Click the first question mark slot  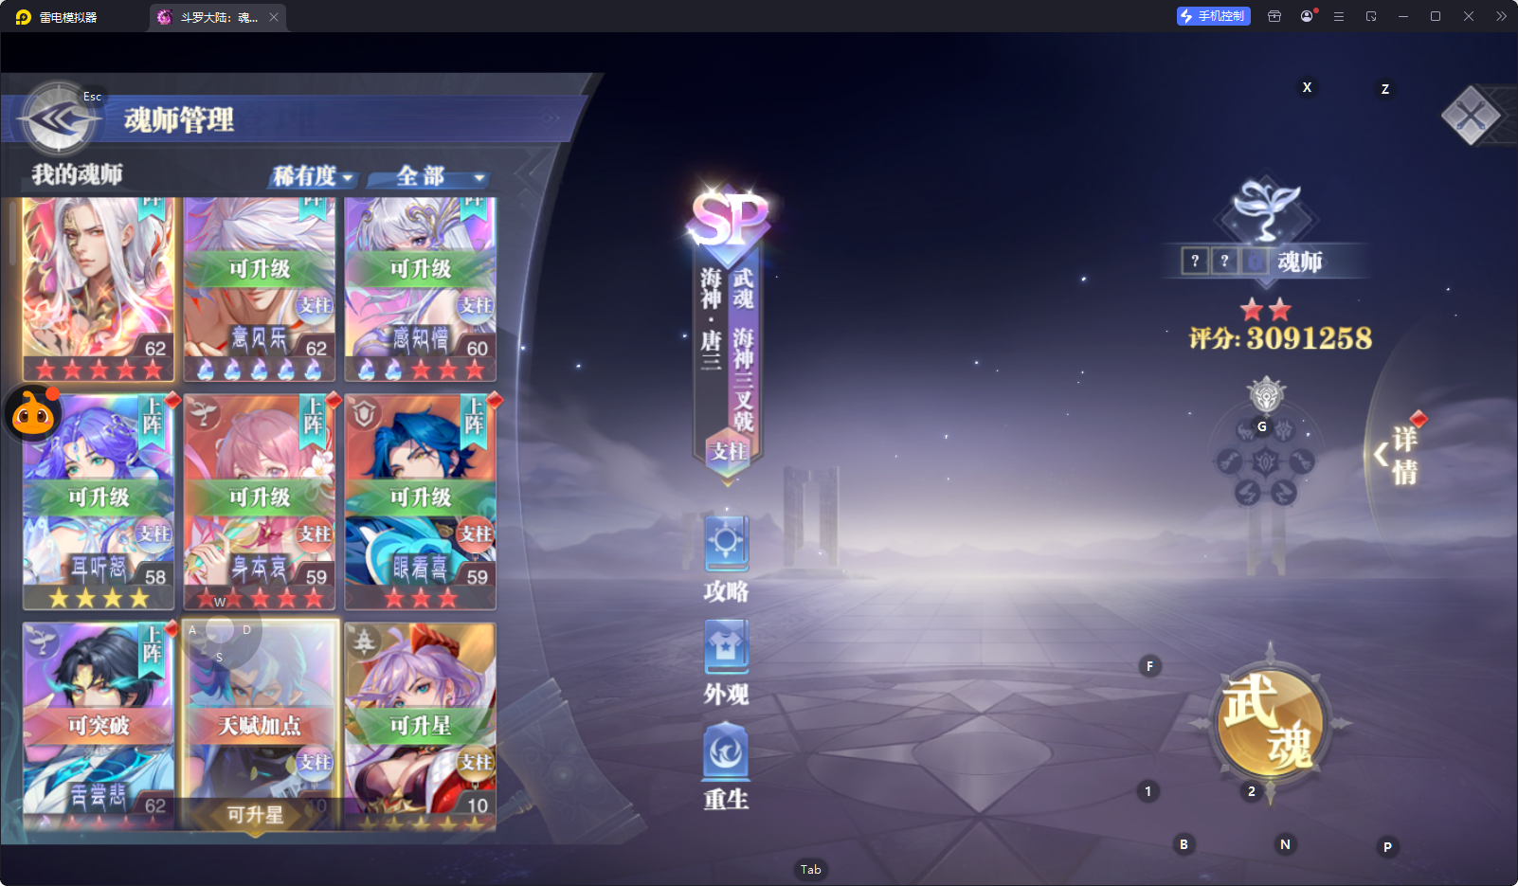(x=1195, y=261)
